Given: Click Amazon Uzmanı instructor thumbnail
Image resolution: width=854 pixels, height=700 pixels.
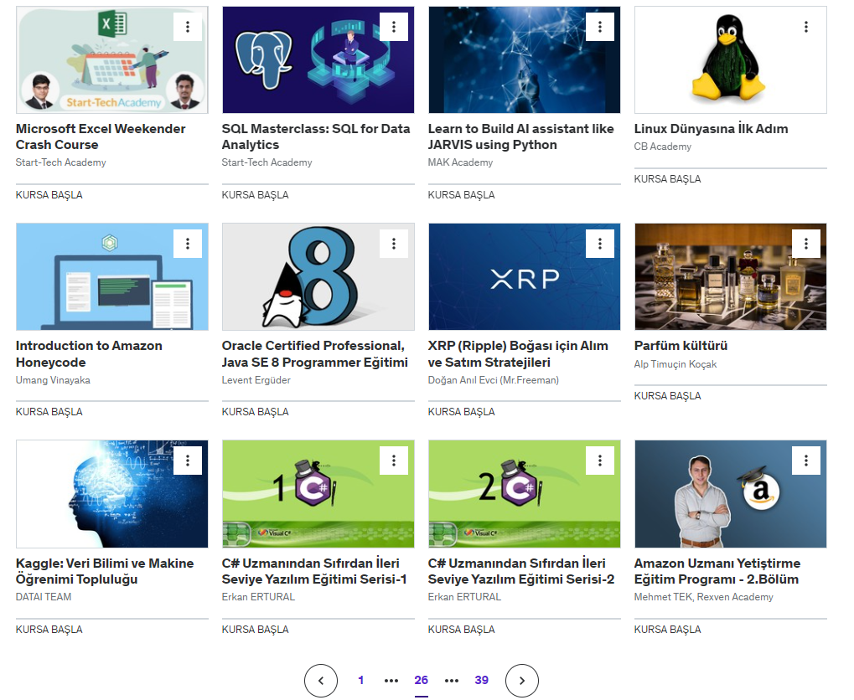Looking at the screenshot, I should [x=730, y=494].
